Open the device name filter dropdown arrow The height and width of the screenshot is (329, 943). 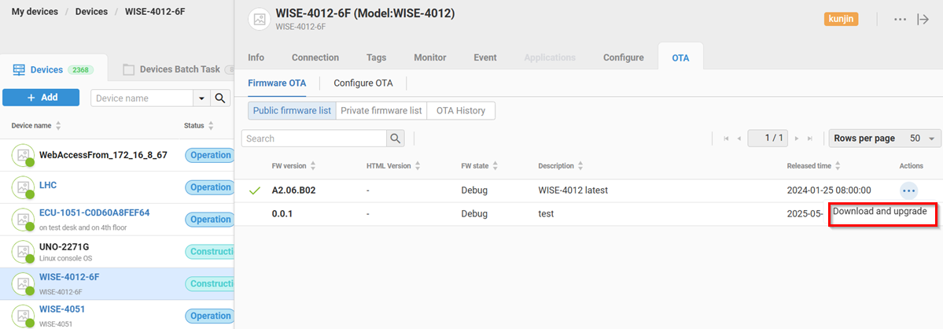click(202, 98)
